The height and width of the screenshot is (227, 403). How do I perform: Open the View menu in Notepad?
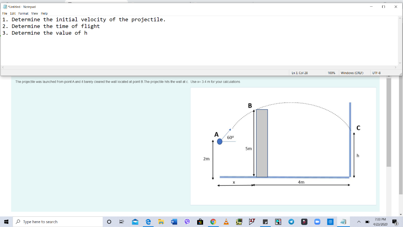point(35,13)
